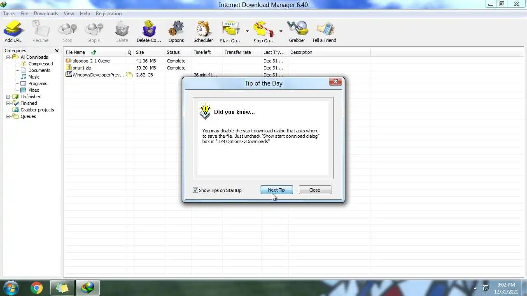Open the Downloads menu
527x296 pixels.
tap(46, 14)
